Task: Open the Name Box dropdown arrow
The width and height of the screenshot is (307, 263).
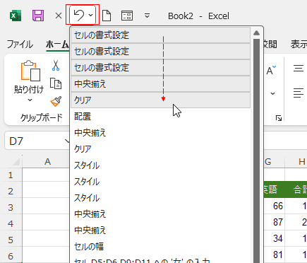Action: coord(68,141)
